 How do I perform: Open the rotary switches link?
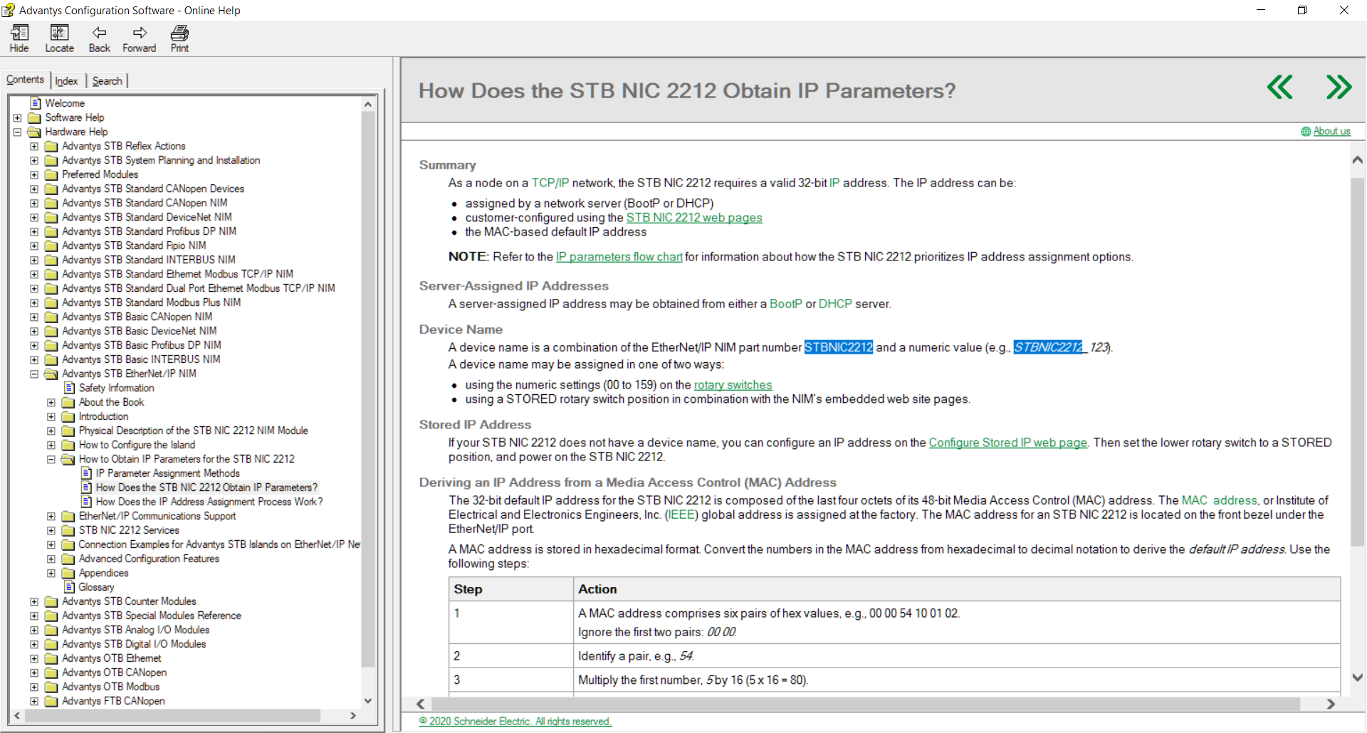(x=733, y=385)
